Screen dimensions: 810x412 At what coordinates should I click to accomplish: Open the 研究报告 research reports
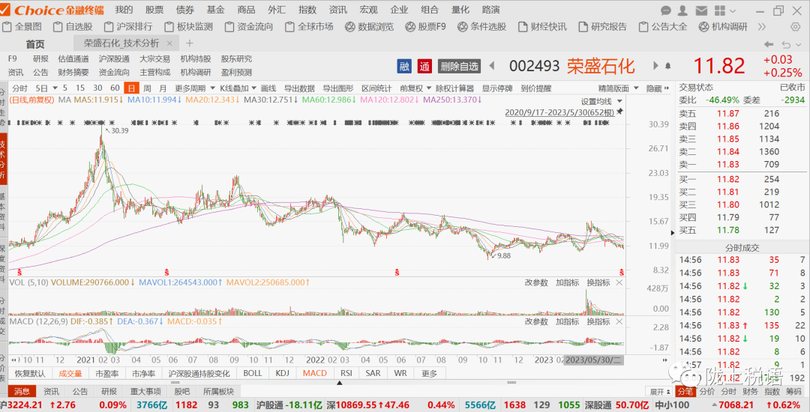(602, 27)
